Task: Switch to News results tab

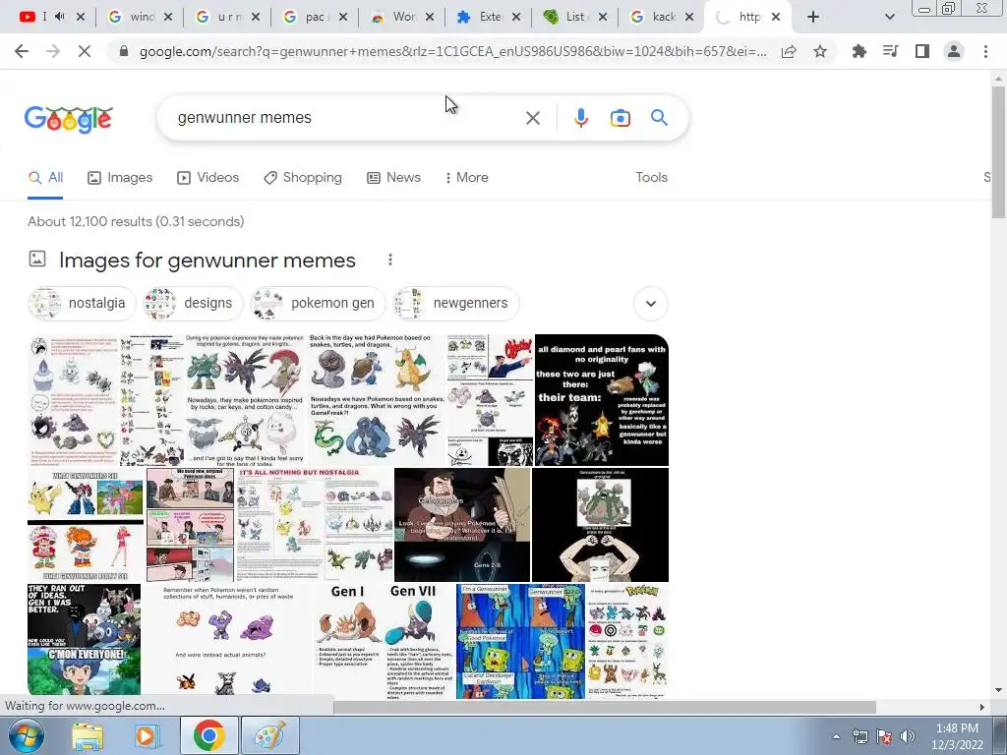Action: (393, 178)
